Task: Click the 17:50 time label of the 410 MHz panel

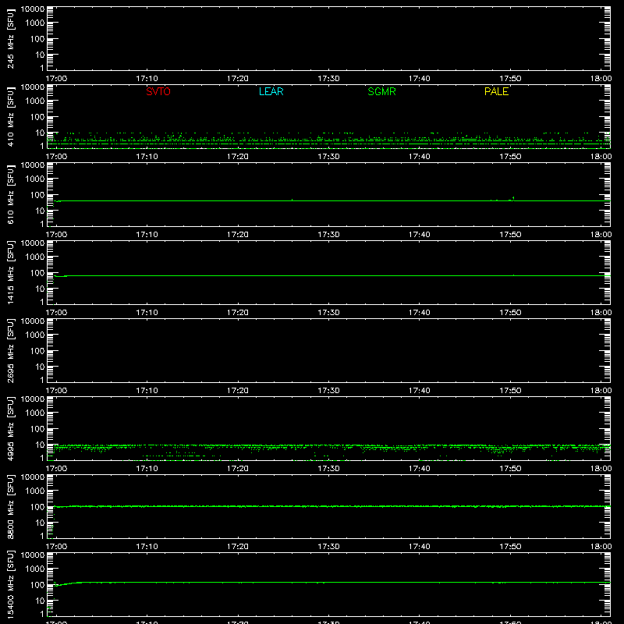Action: point(510,157)
